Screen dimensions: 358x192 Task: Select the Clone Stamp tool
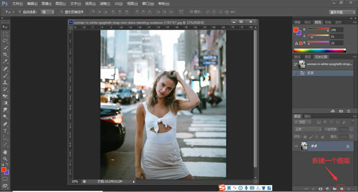[x=5, y=82]
